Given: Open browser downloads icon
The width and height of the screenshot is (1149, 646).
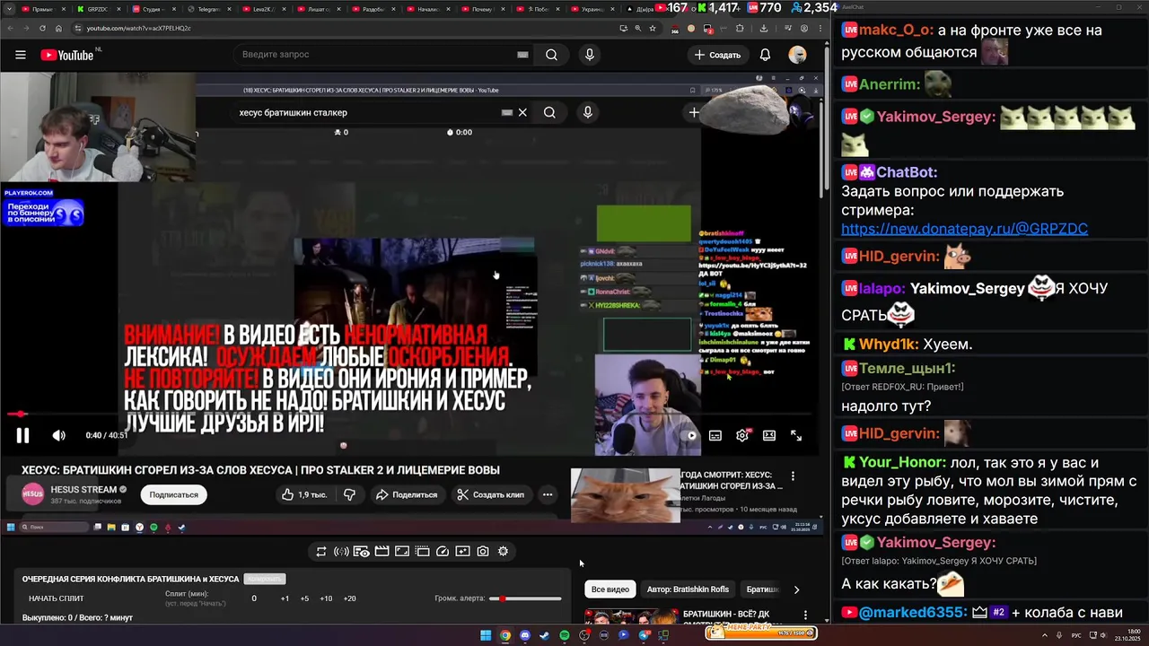Looking at the screenshot, I should [x=764, y=28].
